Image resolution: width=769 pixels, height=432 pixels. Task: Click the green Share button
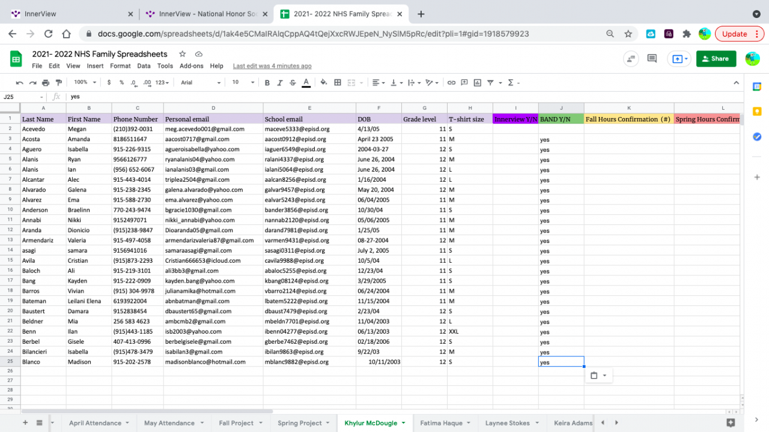pyautogui.click(x=716, y=59)
